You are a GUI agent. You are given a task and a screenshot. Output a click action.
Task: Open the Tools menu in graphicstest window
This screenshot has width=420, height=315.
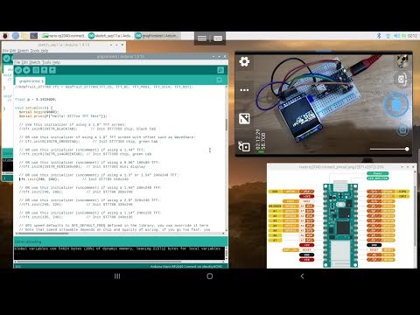(46, 62)
